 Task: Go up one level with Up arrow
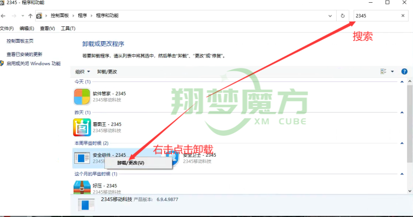[x=30, y=16]
